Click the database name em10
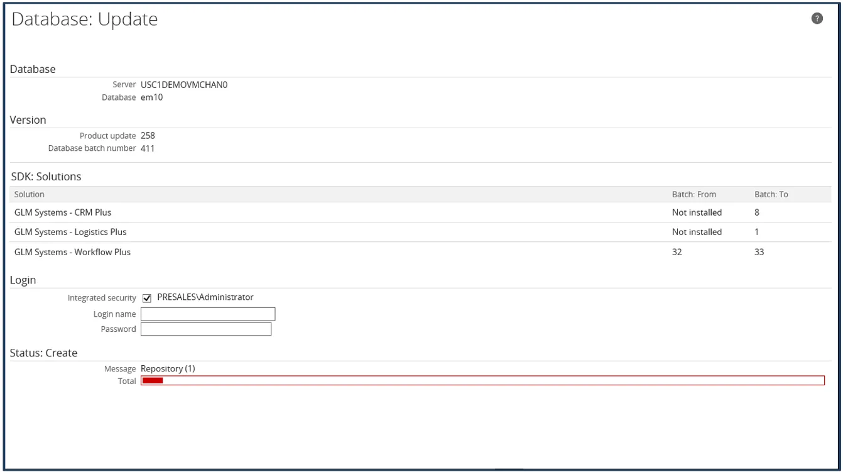This screenshot has width=843, height=472. coord(152,97)
